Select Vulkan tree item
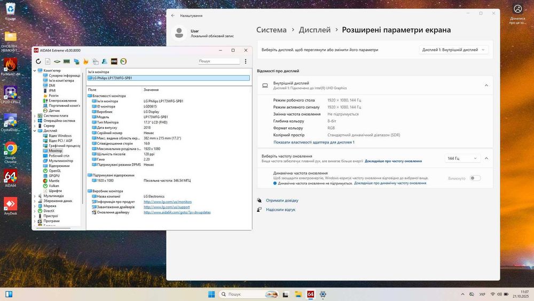The width and height of the screenshot is (534, 301). click(x=53, y=186)
